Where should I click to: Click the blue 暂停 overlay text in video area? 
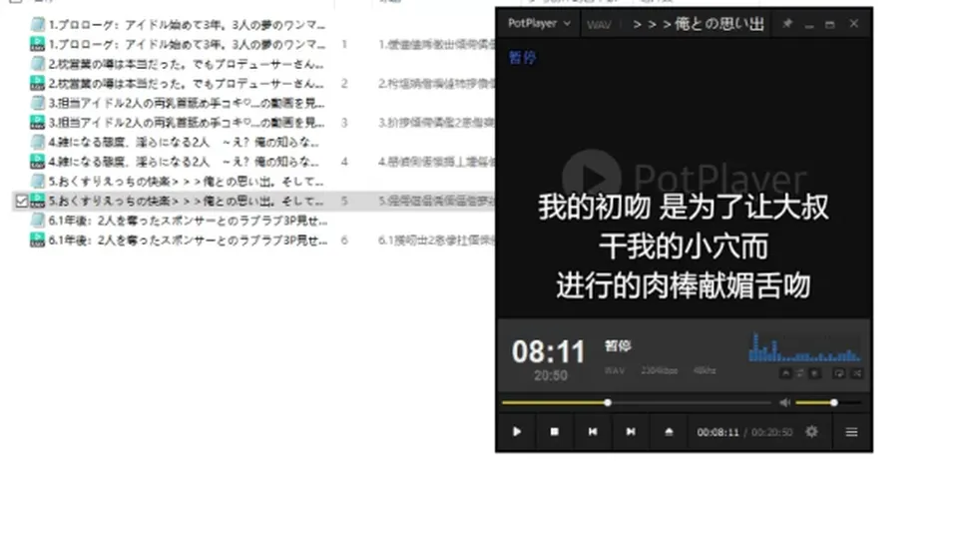coord(522,58)
